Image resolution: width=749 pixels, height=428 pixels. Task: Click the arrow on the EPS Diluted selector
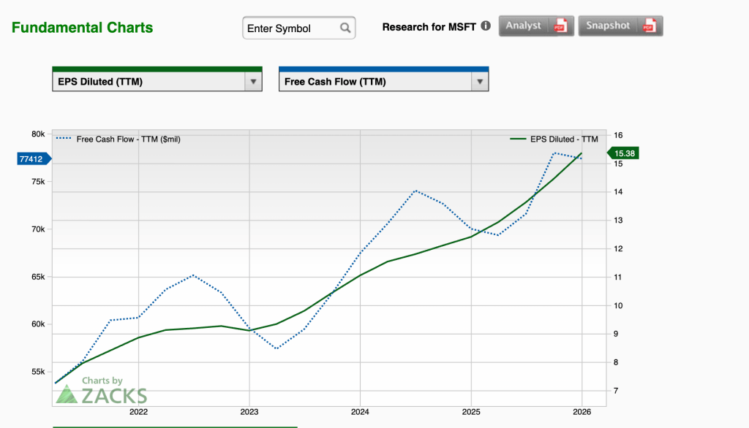click(253, 82)
